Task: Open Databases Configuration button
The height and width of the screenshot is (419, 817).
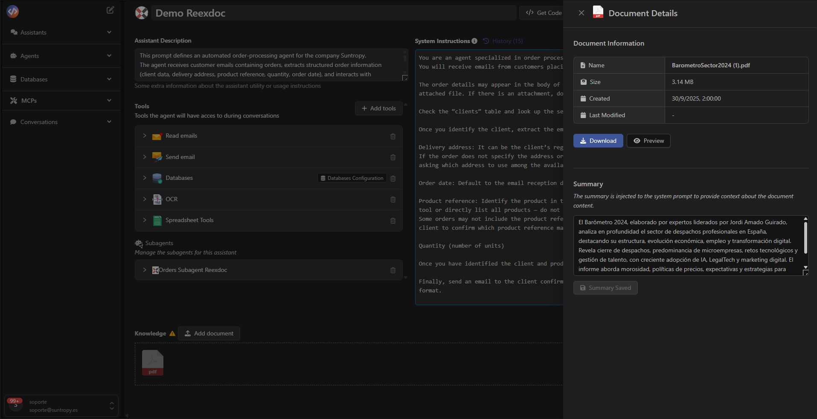Action: click(x=352, y=178)
